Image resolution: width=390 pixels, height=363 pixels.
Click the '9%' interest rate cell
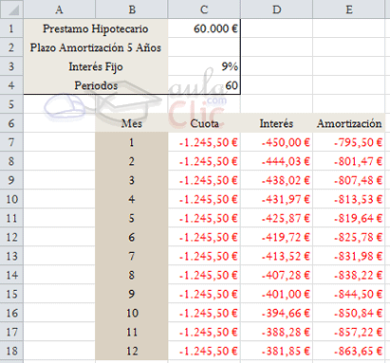[x=204, y=66]
